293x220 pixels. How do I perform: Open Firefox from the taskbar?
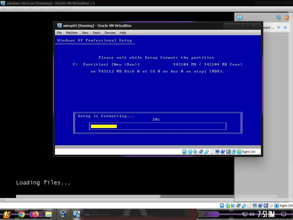tap(35, 214)
